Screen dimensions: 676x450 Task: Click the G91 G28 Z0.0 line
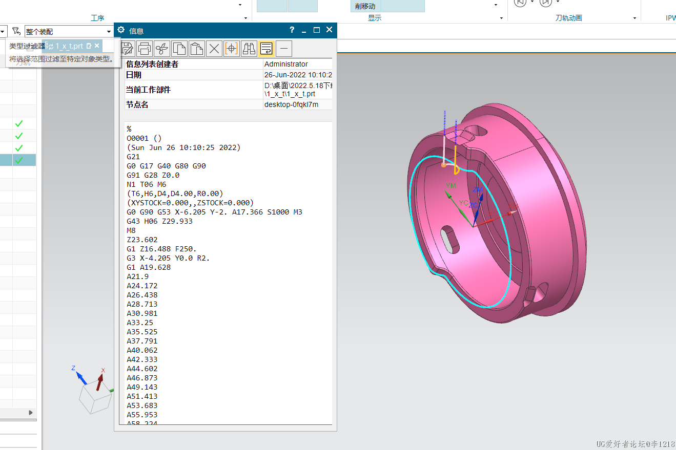click(153, 175)
